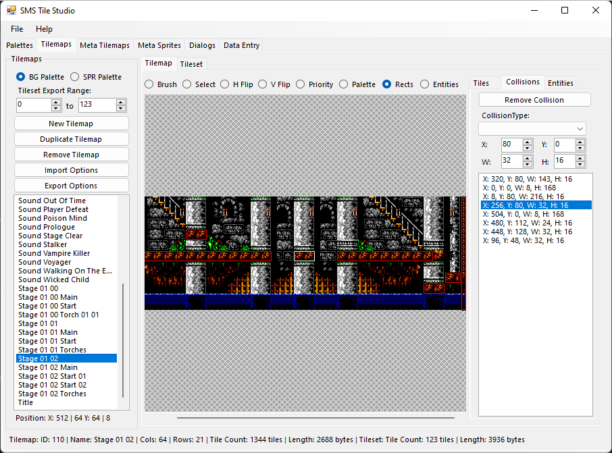
Task: Click the Tileset Export Range end field
Action: pos(97,105)
